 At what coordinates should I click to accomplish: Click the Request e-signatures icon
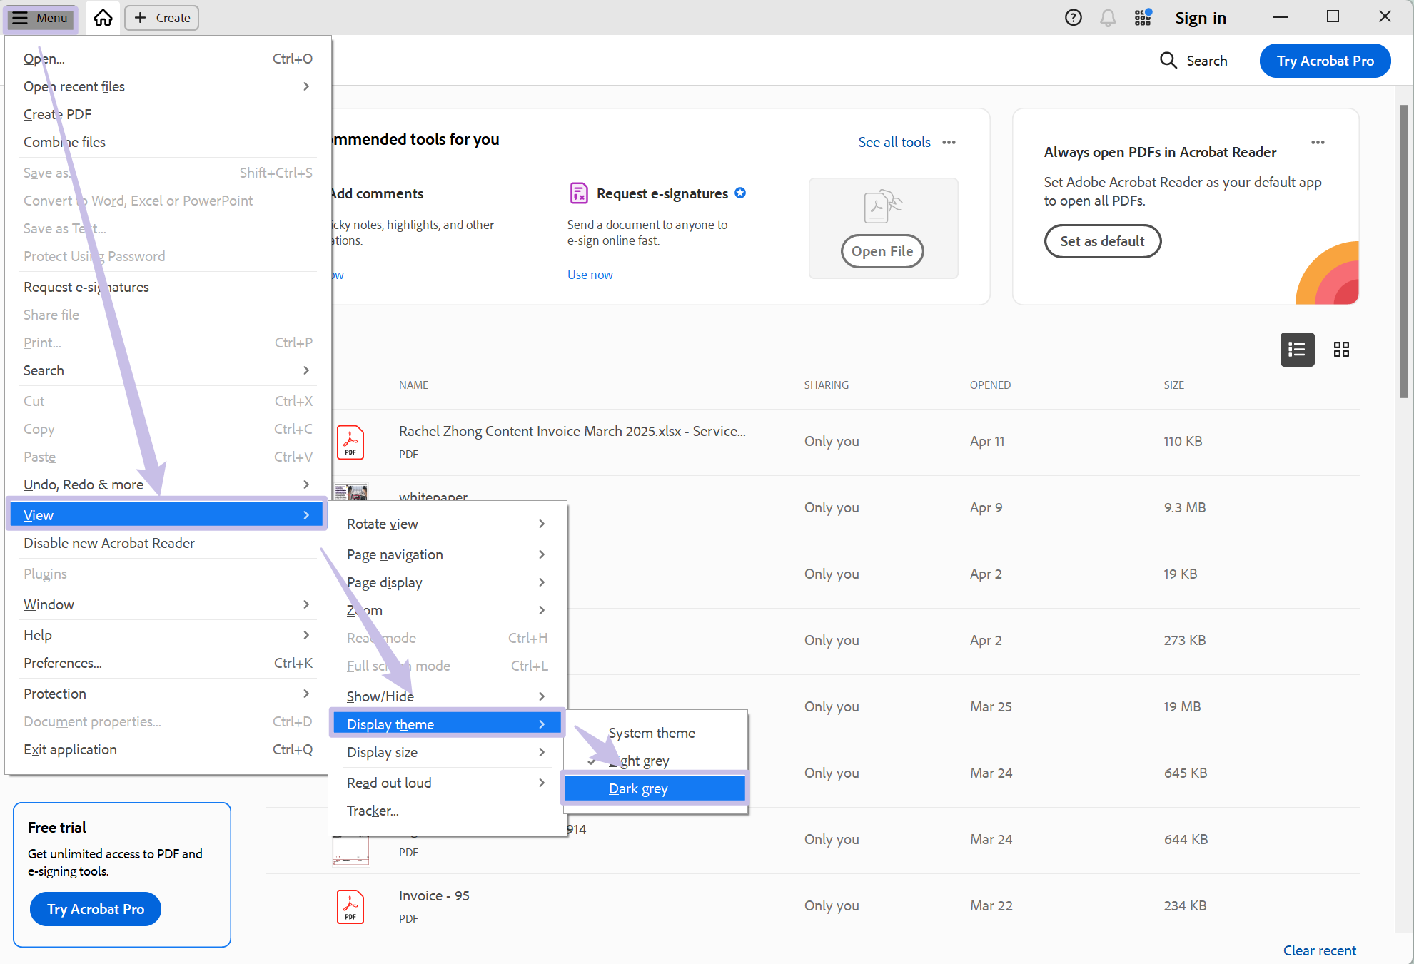pyautogui.click(x=578, y=193)
